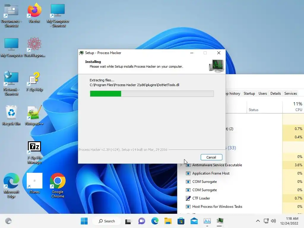Switch to Users tab in Task Manager
The height and width of the screenshot is (228, 304).
tap(263, 94)
